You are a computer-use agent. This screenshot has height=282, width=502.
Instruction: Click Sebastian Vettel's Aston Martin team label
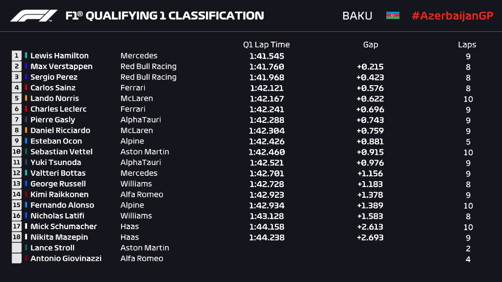pyautogui.click(x=145, y=152)
